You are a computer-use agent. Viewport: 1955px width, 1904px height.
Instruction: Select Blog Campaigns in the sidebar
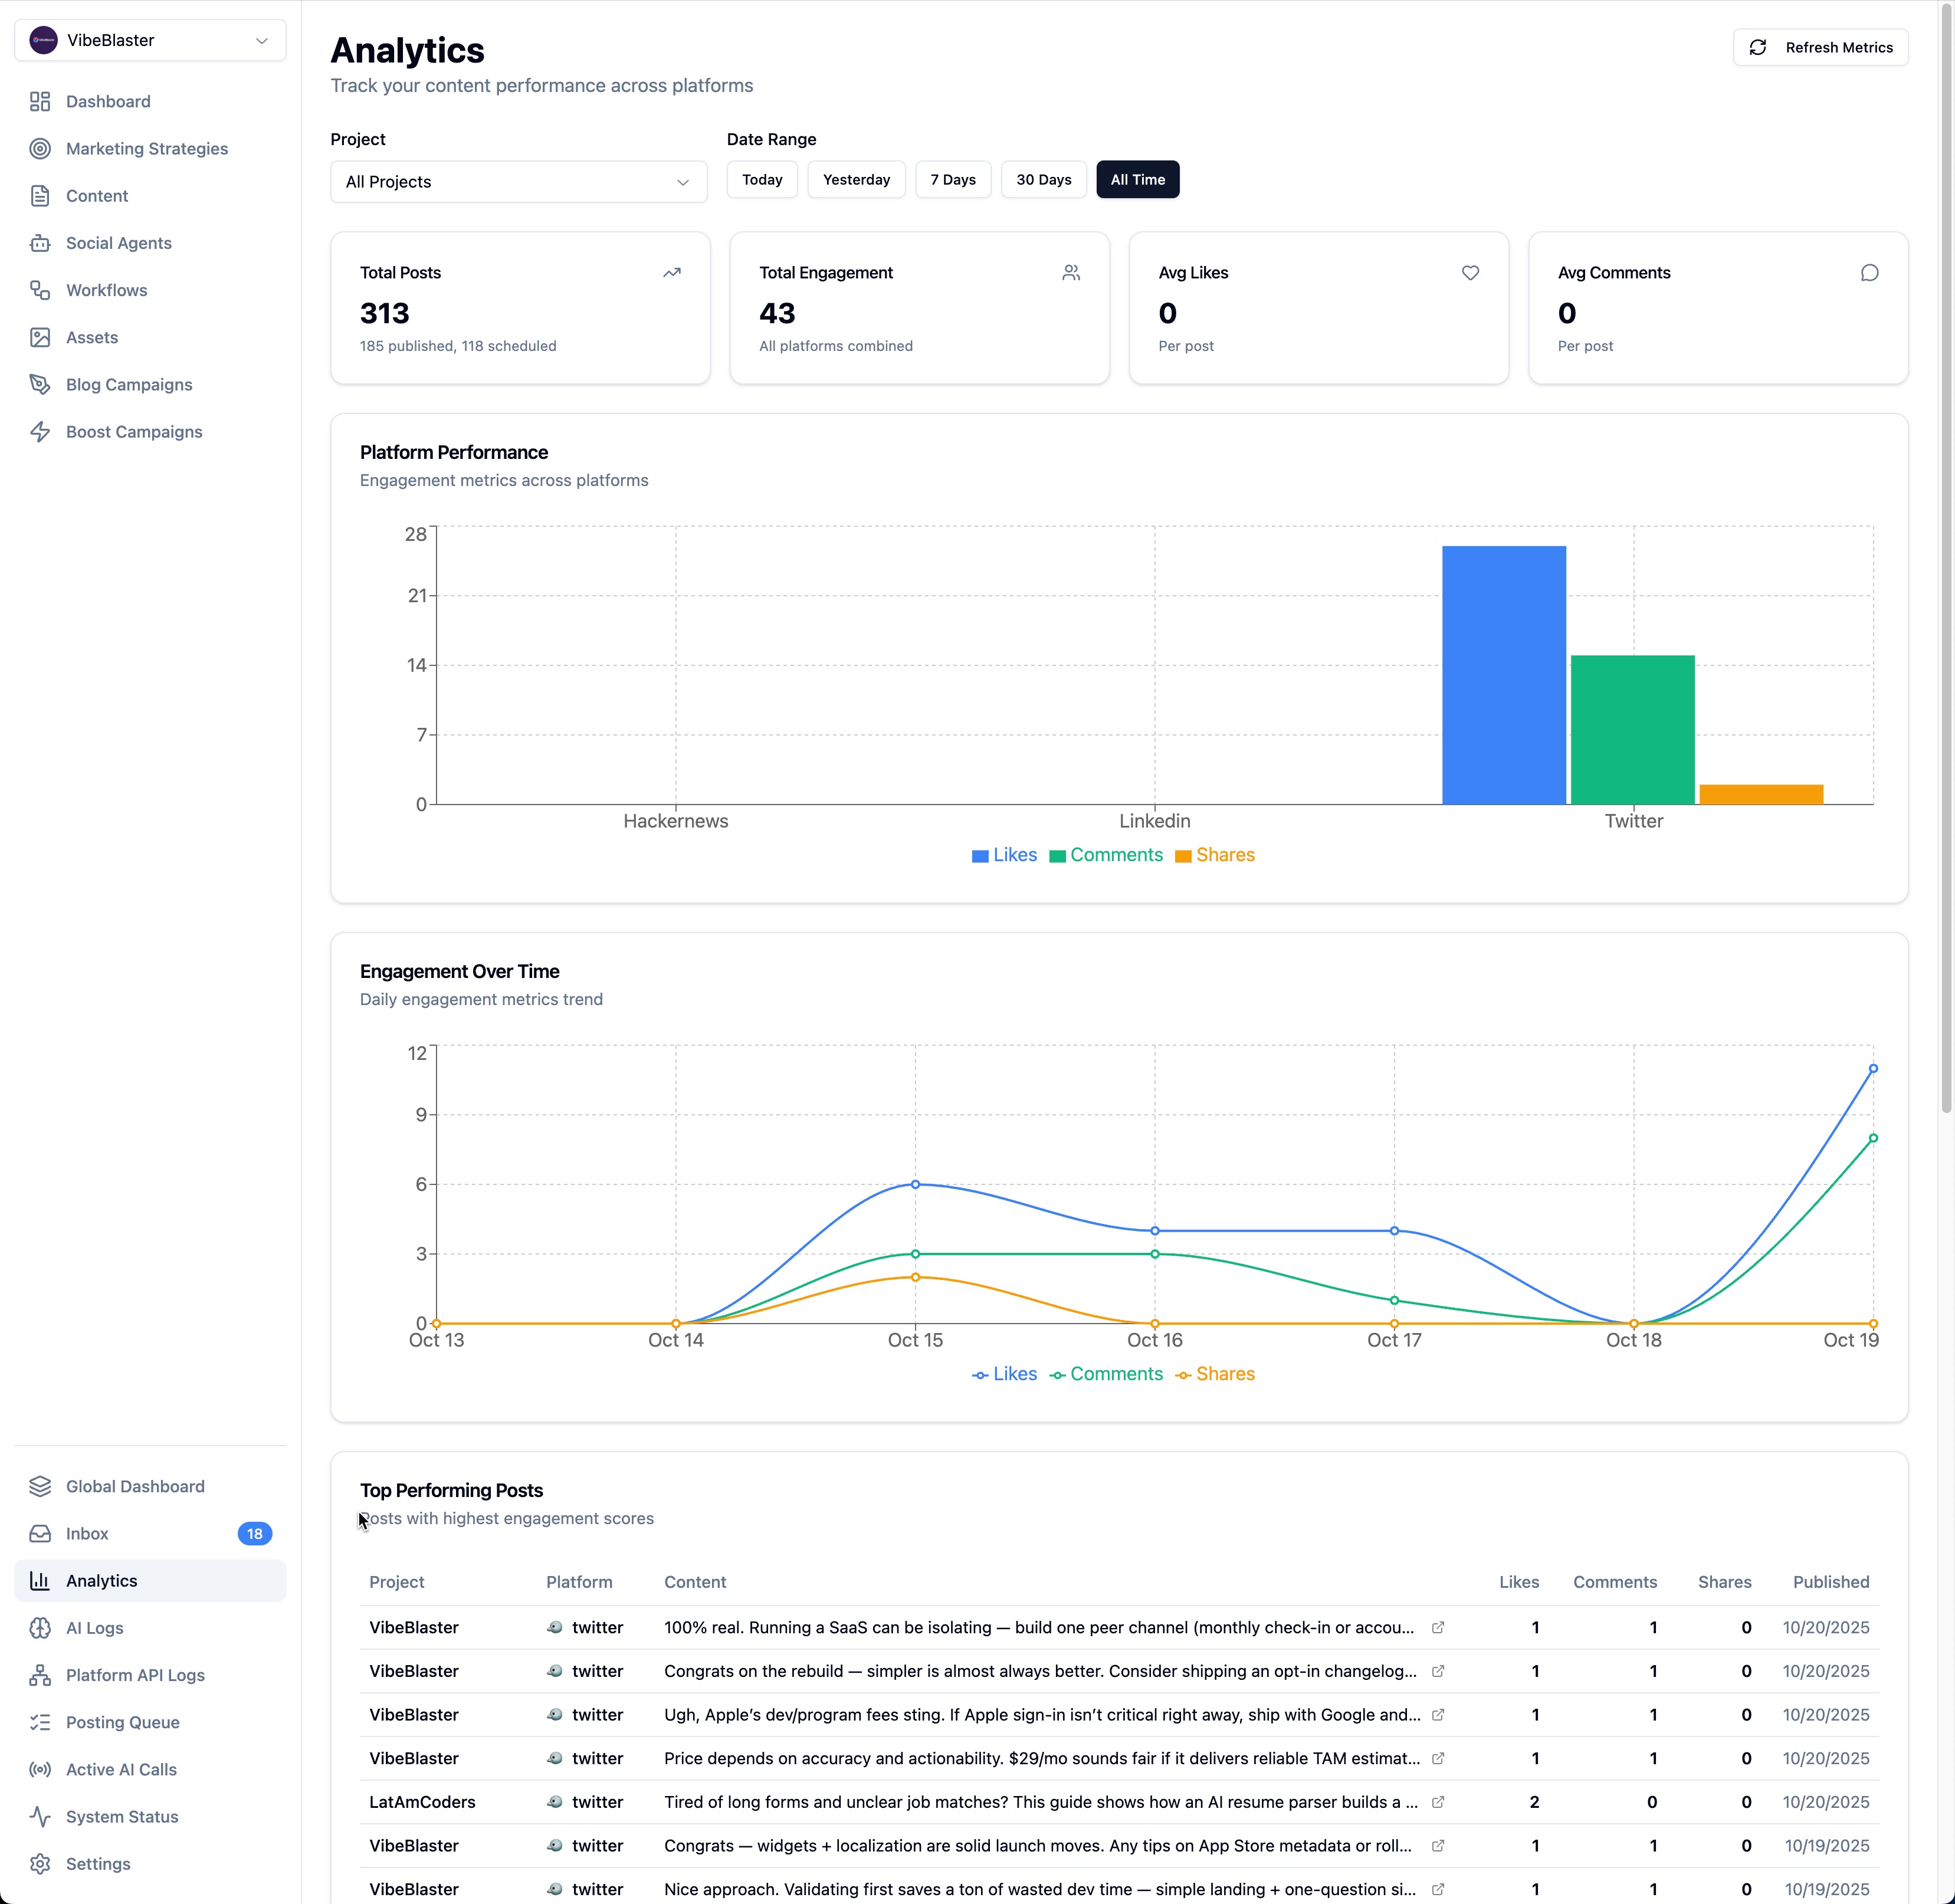[x=129, y=384]
